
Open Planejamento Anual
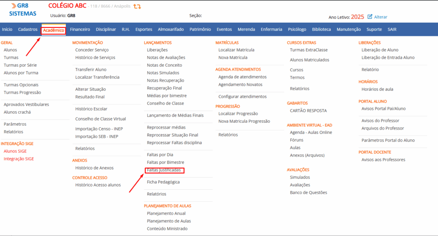point(166,213)
